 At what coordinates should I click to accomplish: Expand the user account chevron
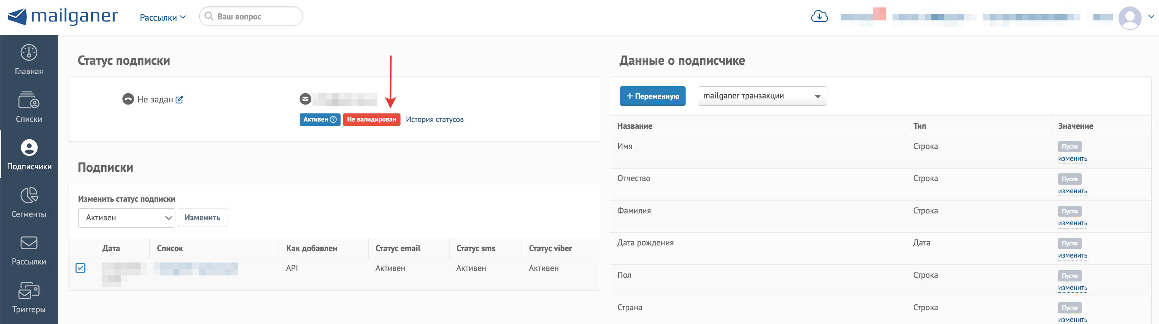point(1151,17)
